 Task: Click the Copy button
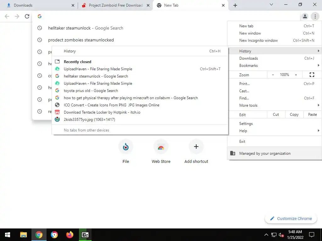[x=294, y=115]
